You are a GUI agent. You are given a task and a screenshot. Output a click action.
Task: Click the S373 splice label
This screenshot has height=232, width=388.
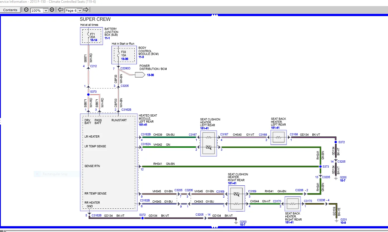click(x=326, y=167)
